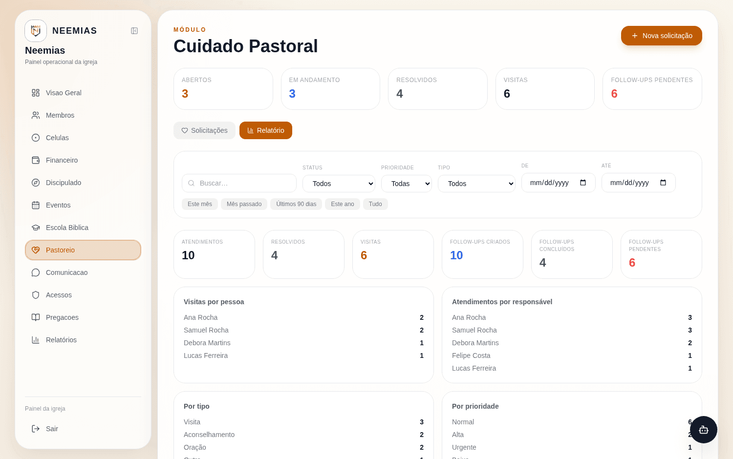Select the Relatório tab
Viewport: 733px width, 459px height.
point(266,130)
